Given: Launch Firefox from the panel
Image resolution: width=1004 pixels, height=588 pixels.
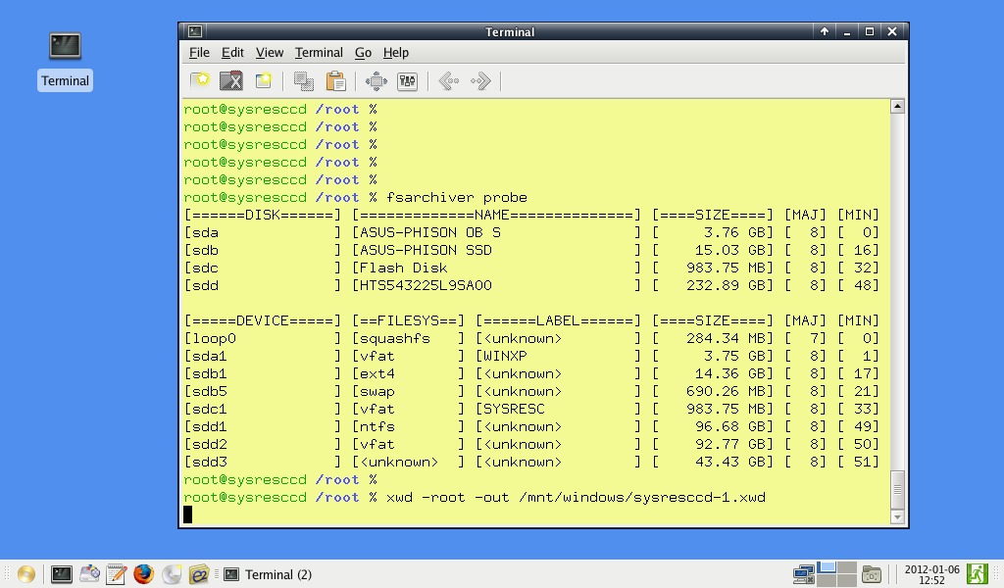Looking at the screenshot, I should [x=143, y=574].
